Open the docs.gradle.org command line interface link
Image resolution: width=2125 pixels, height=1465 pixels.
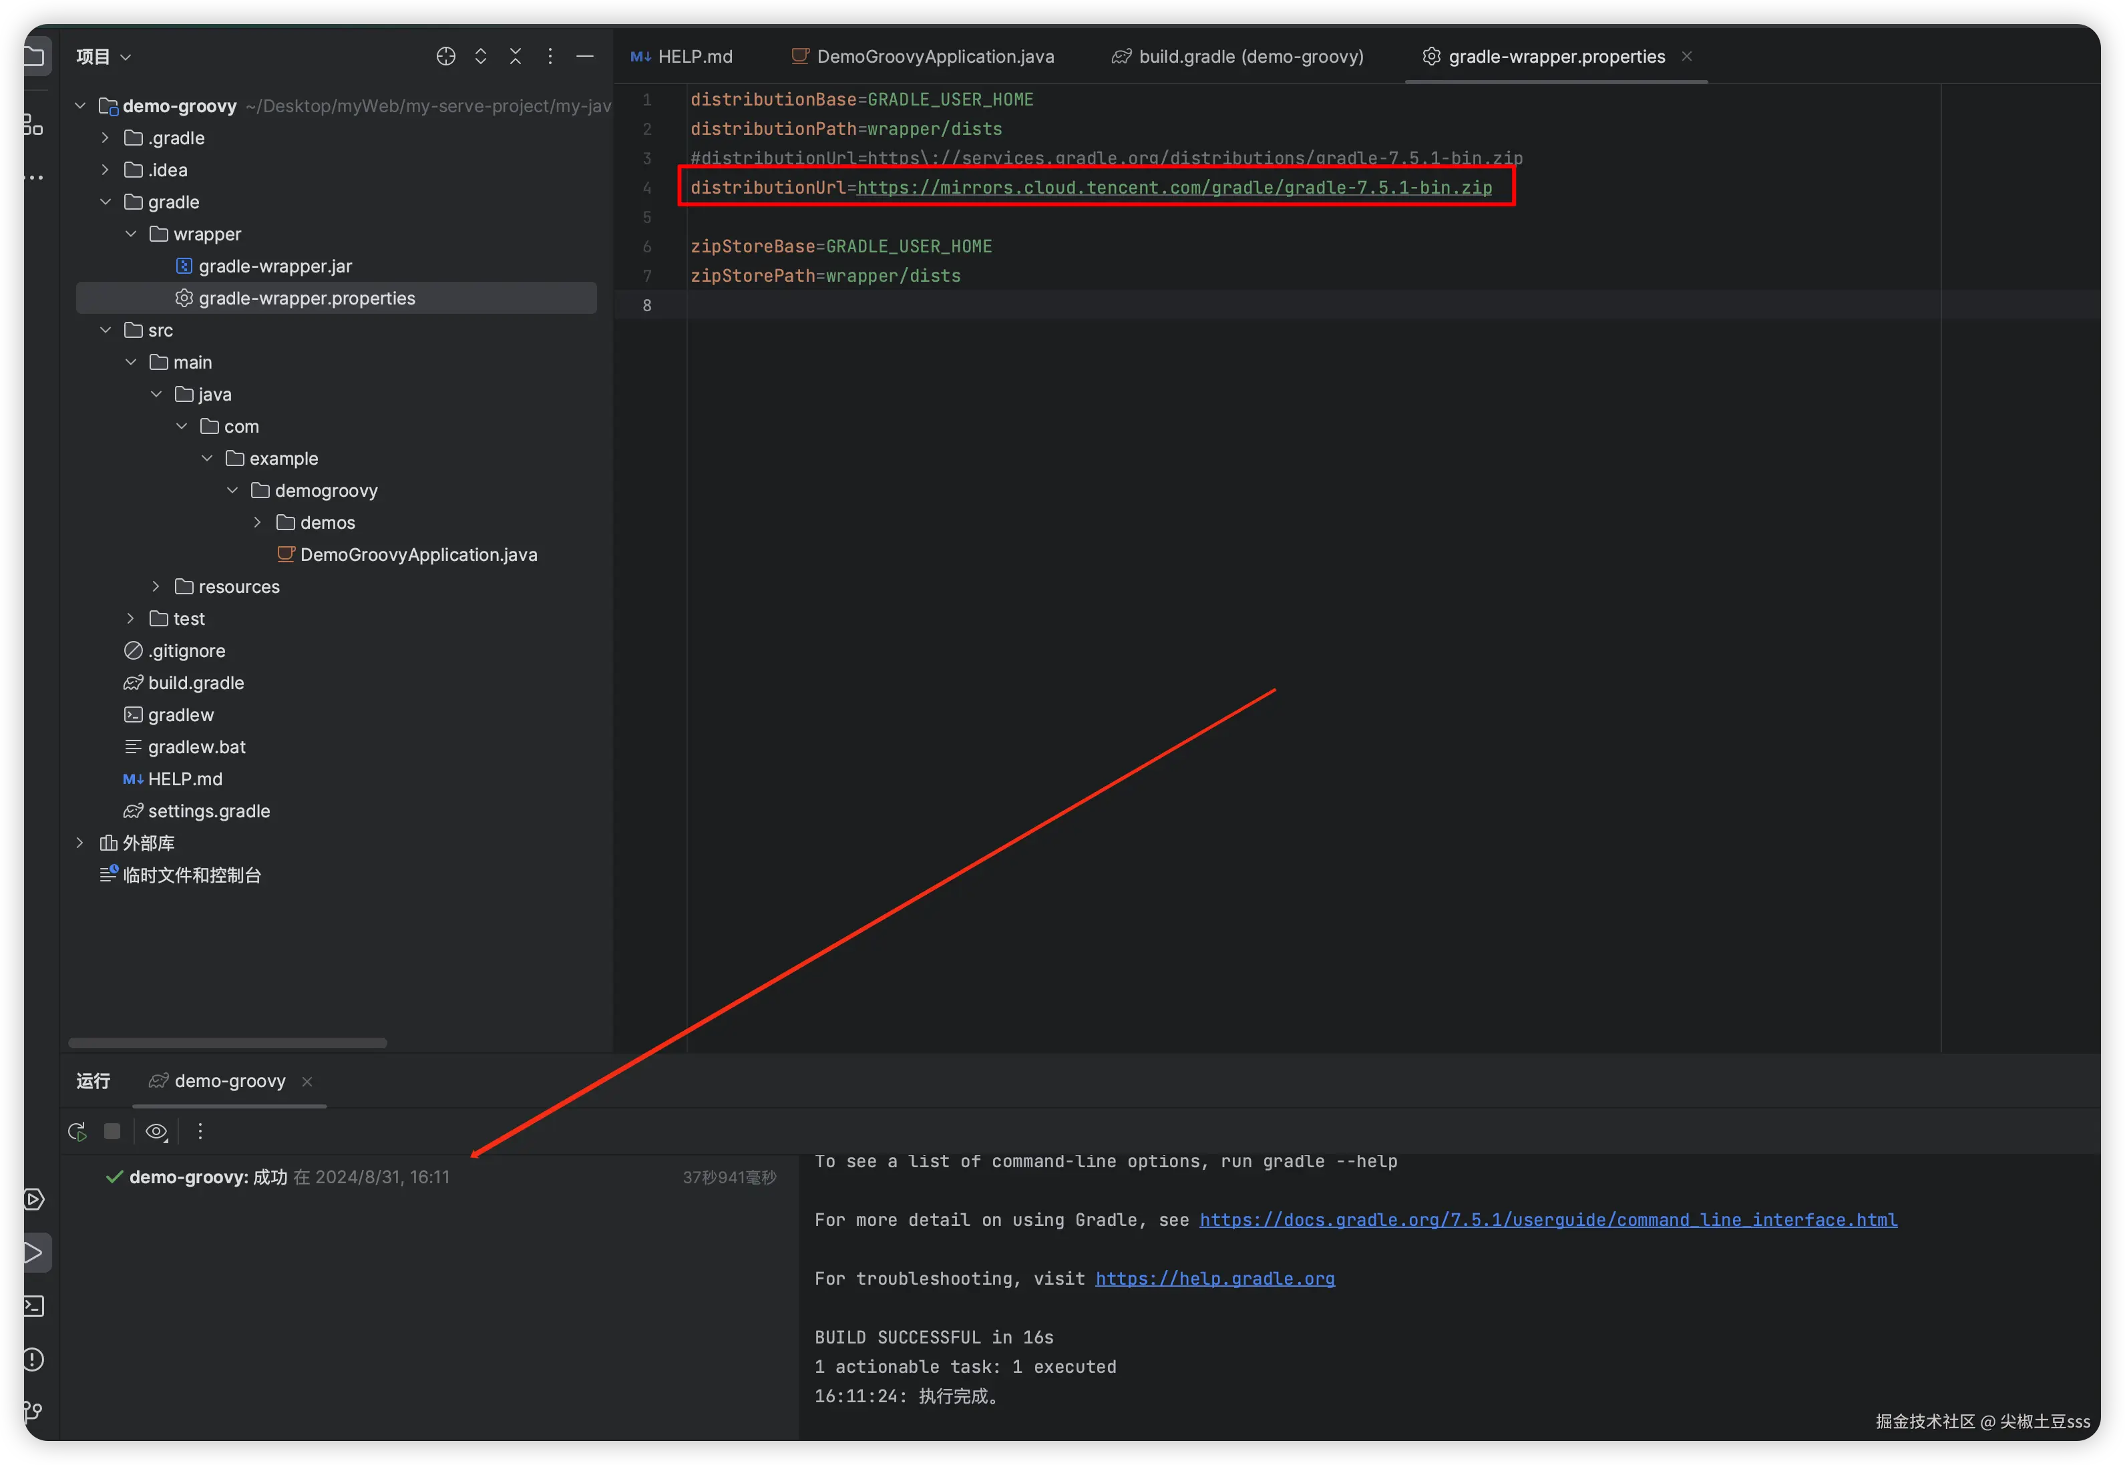pyautogui.click(x=1547, y=1220)
